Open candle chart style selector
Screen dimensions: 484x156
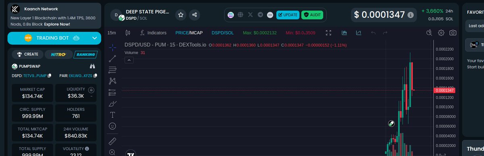click(128, 33)
